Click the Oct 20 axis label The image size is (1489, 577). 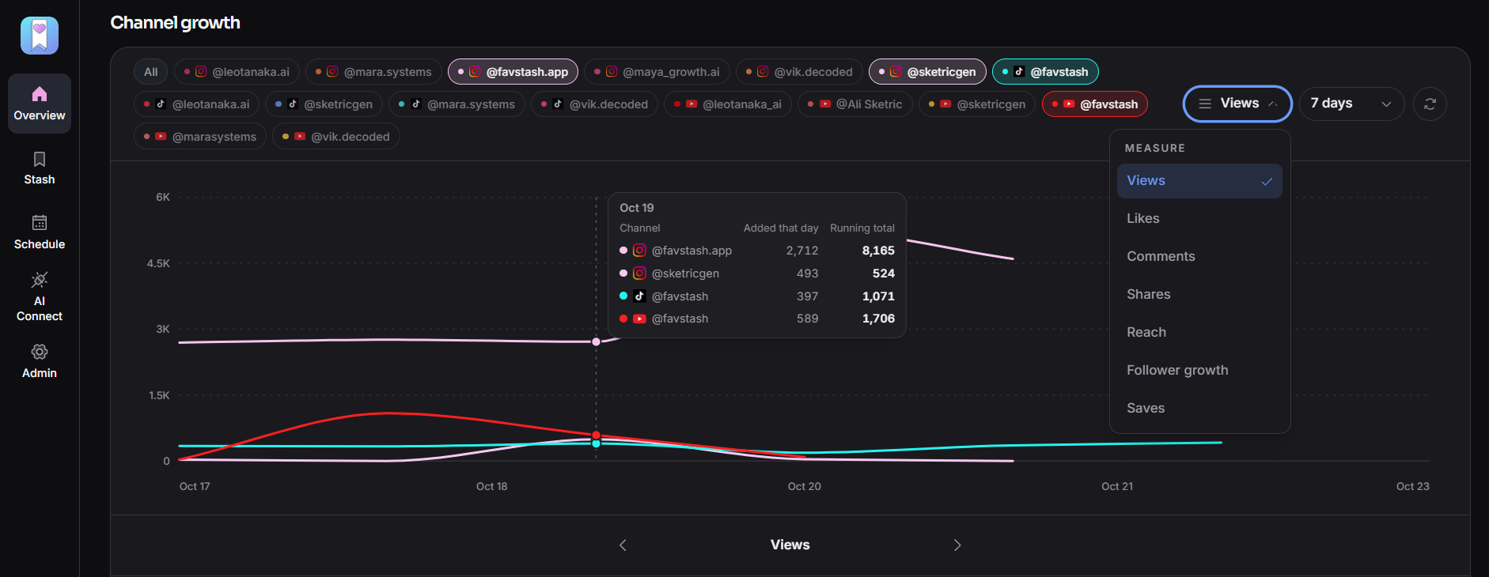[x=804, y=486]
